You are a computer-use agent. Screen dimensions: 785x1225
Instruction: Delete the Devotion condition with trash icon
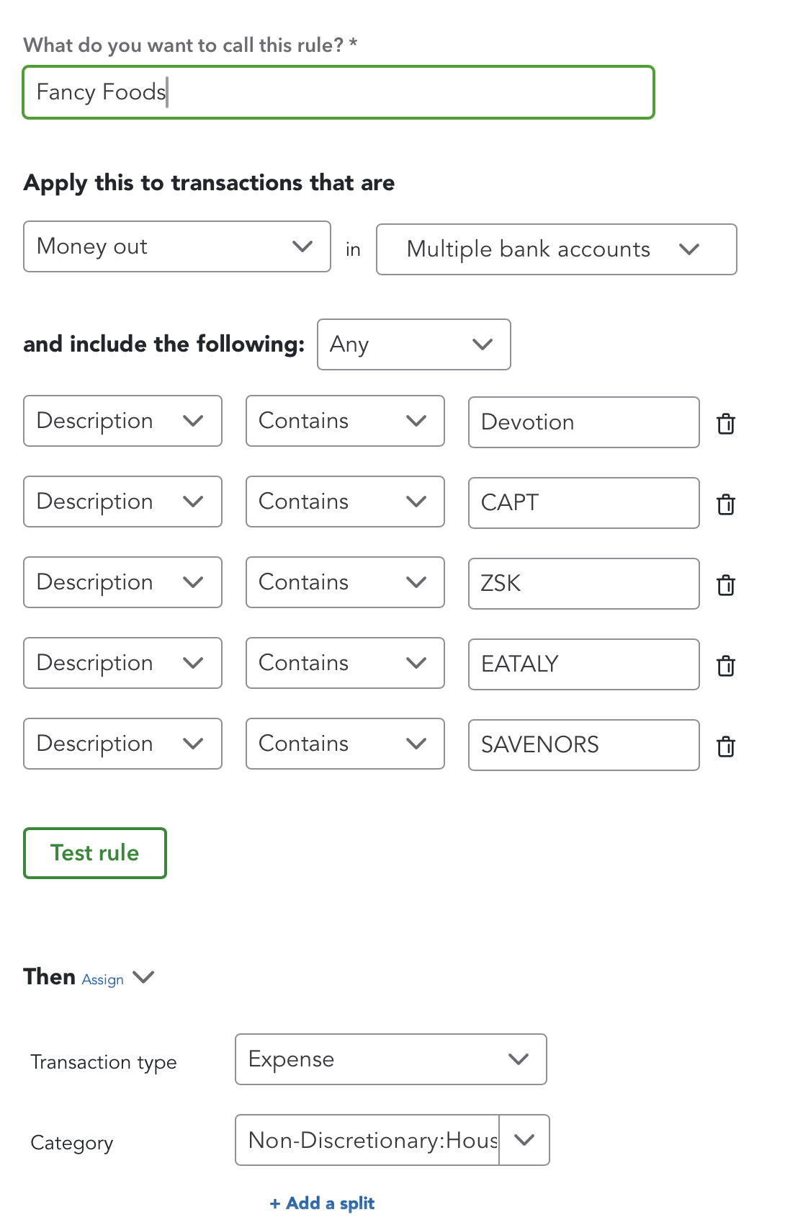(726, 424)
